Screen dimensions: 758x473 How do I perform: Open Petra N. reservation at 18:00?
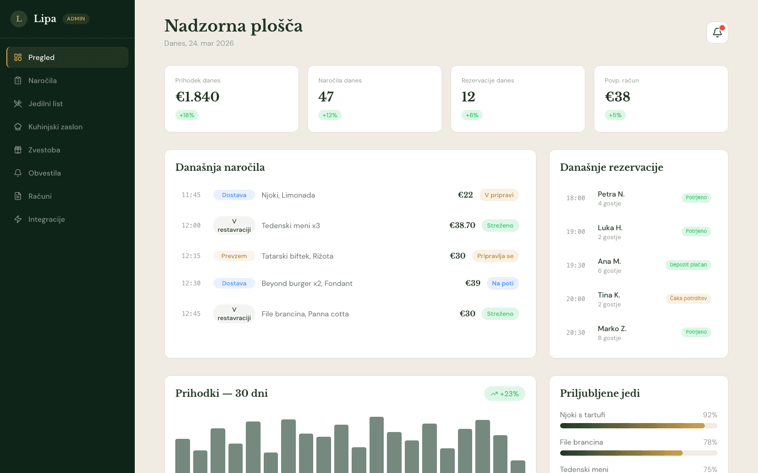639,198
